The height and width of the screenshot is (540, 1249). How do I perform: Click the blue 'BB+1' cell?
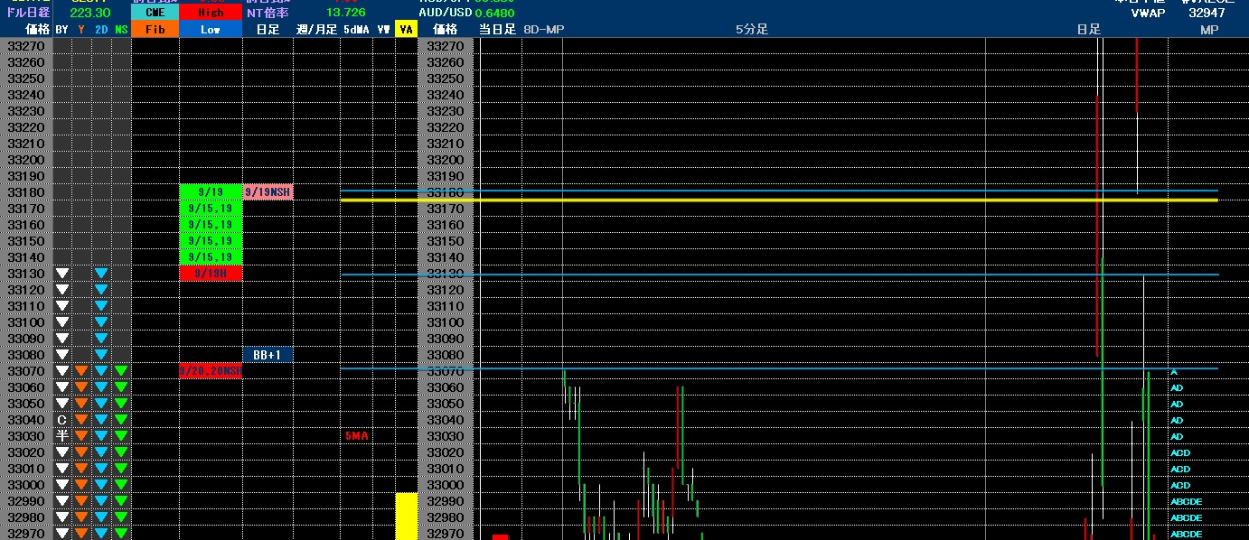tap(268, 355)
